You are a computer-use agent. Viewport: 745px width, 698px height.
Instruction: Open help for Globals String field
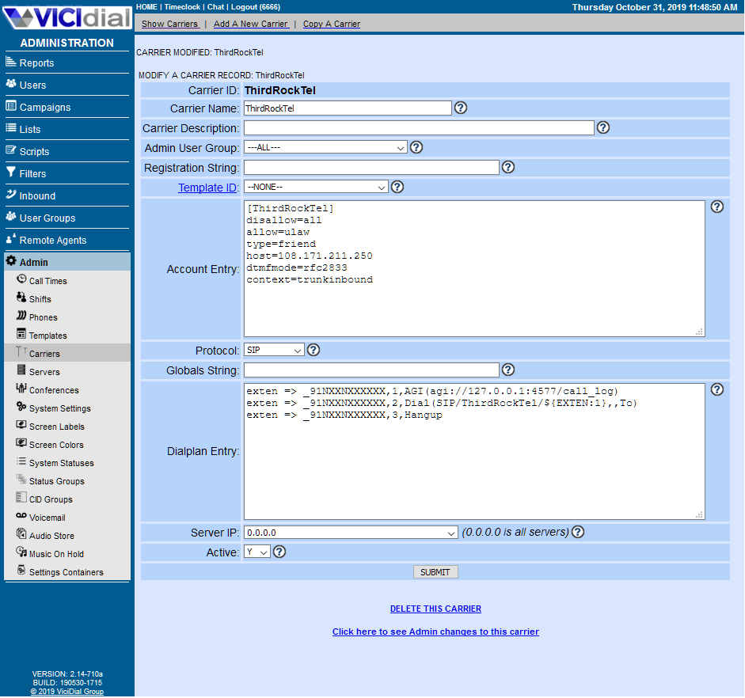click(x=508, y=370)
